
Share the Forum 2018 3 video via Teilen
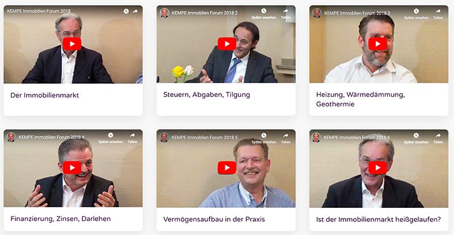pos(438,14)
